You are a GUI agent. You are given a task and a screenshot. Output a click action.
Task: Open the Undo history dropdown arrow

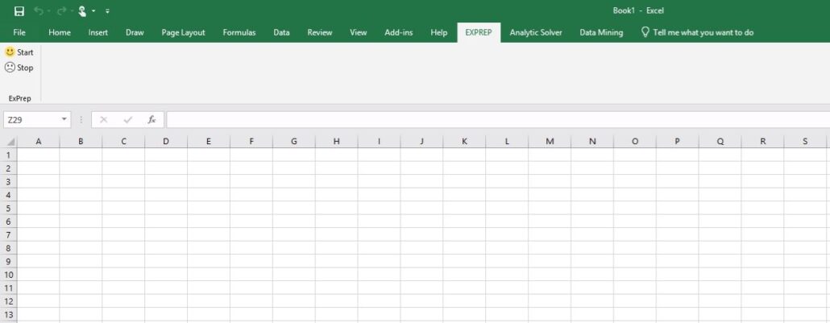pyautogui.click(x=48, y=11)
